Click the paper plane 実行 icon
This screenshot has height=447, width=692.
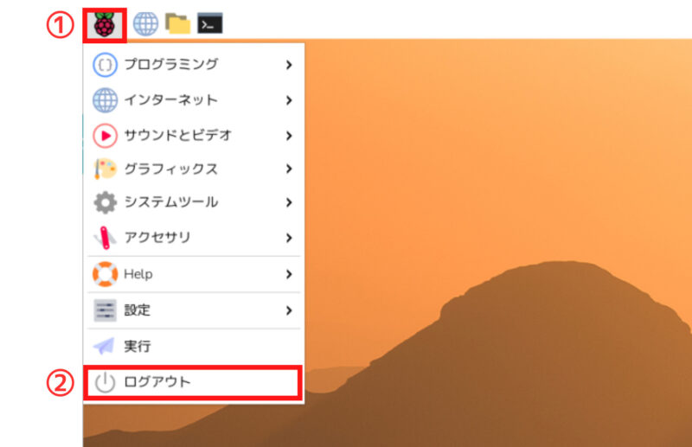(105, 346)
